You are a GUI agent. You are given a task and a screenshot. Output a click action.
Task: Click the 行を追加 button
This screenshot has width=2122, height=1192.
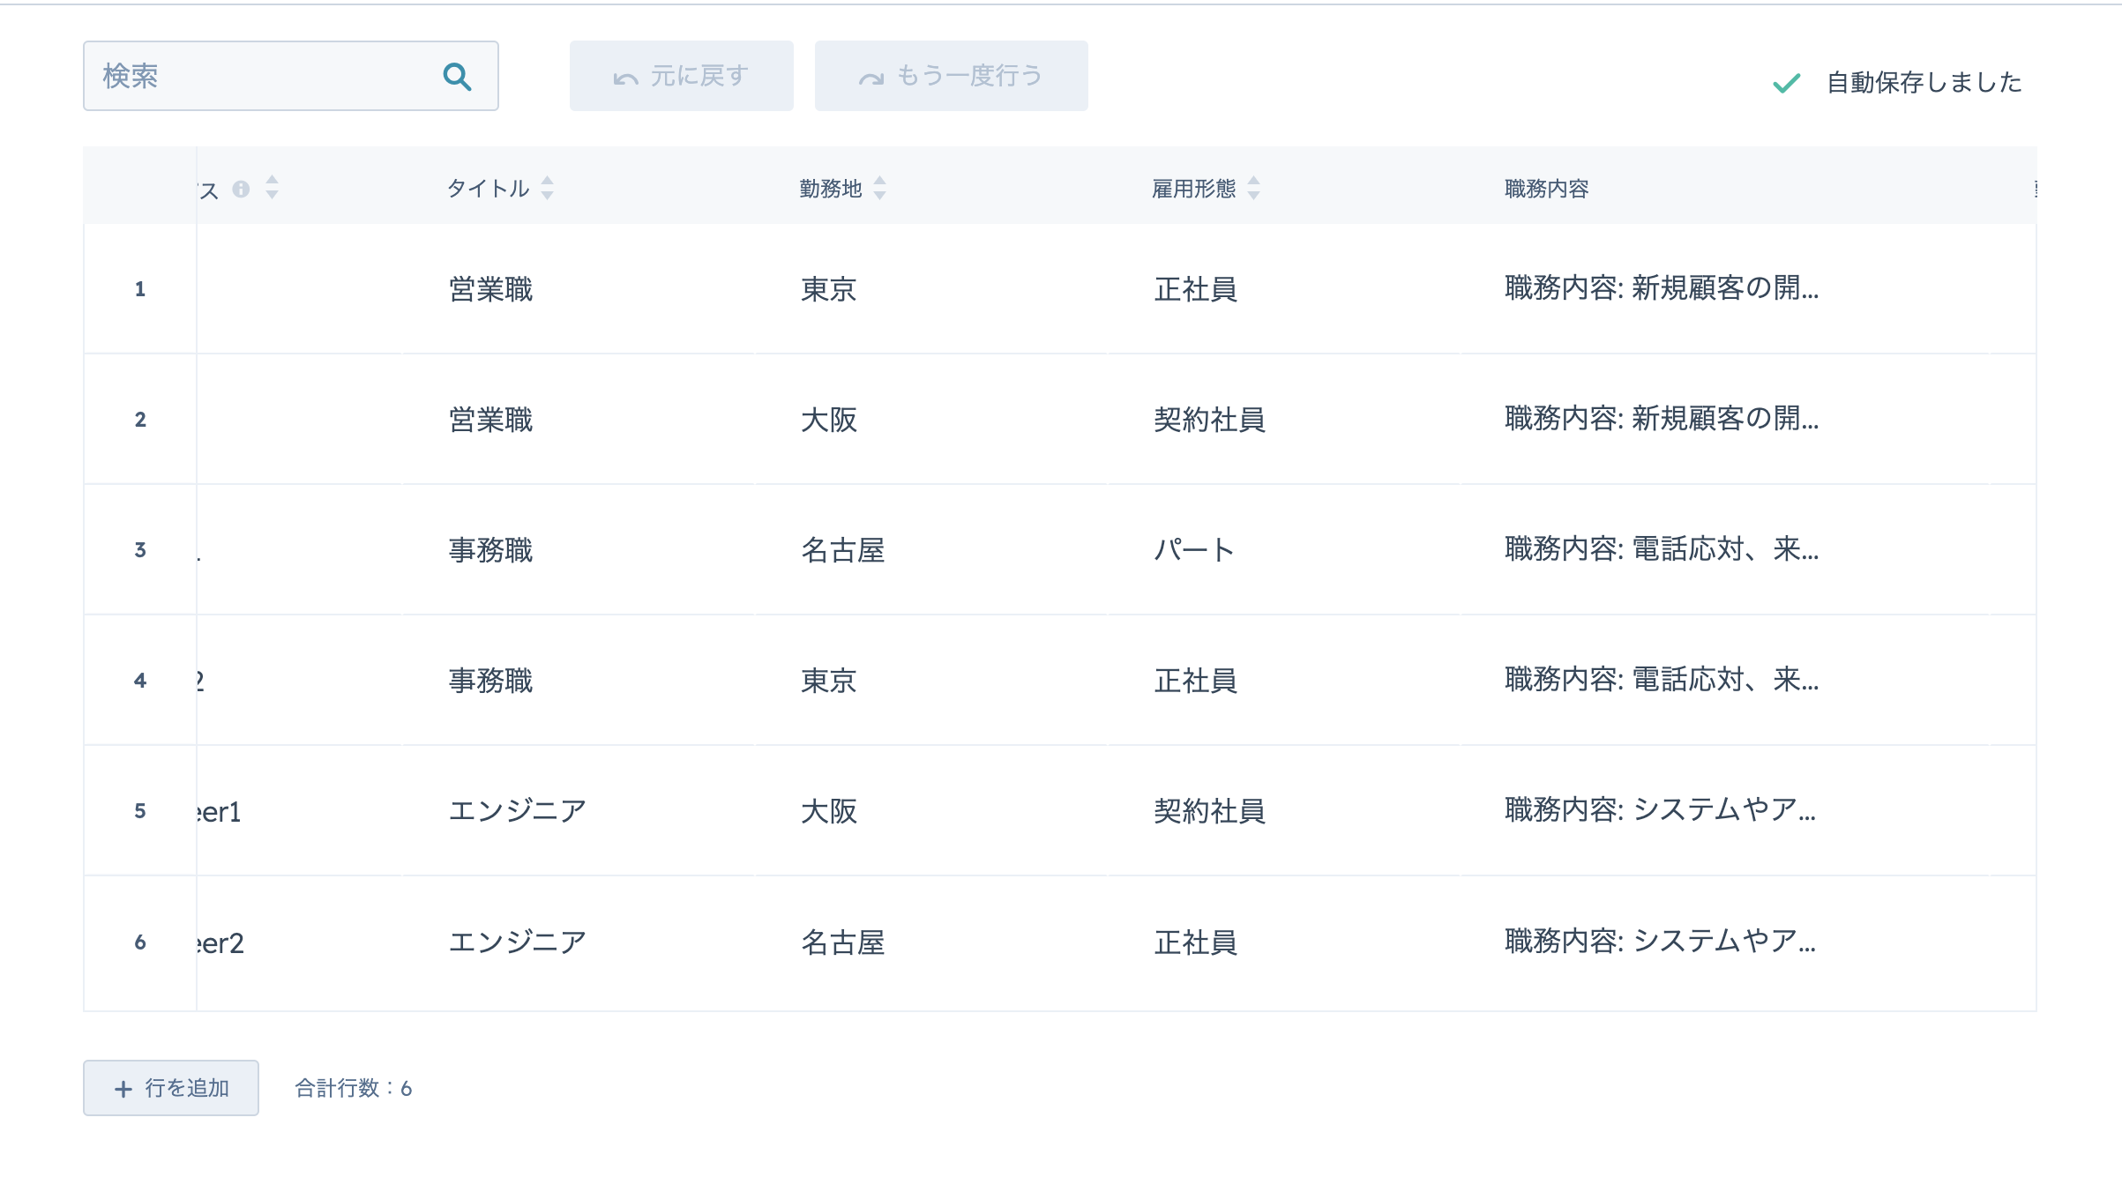point(171,1088)
